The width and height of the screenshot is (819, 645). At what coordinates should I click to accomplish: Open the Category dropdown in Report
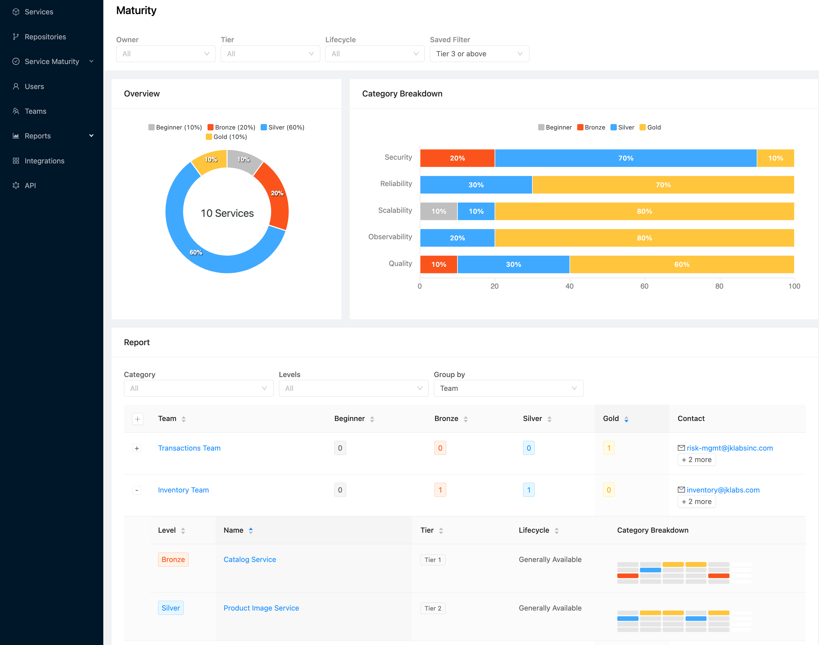coord(199,388)
